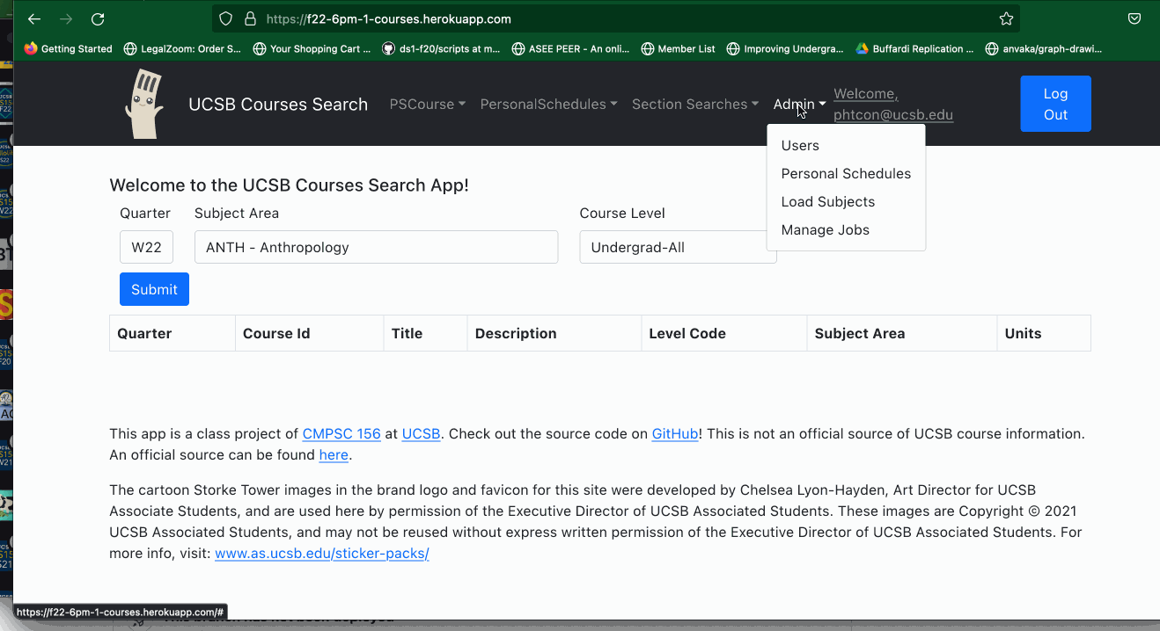The width and height of the screenshot is (1160, 631).
Task: Click the padlock security icon in the address bar
Action: (252, 18)
